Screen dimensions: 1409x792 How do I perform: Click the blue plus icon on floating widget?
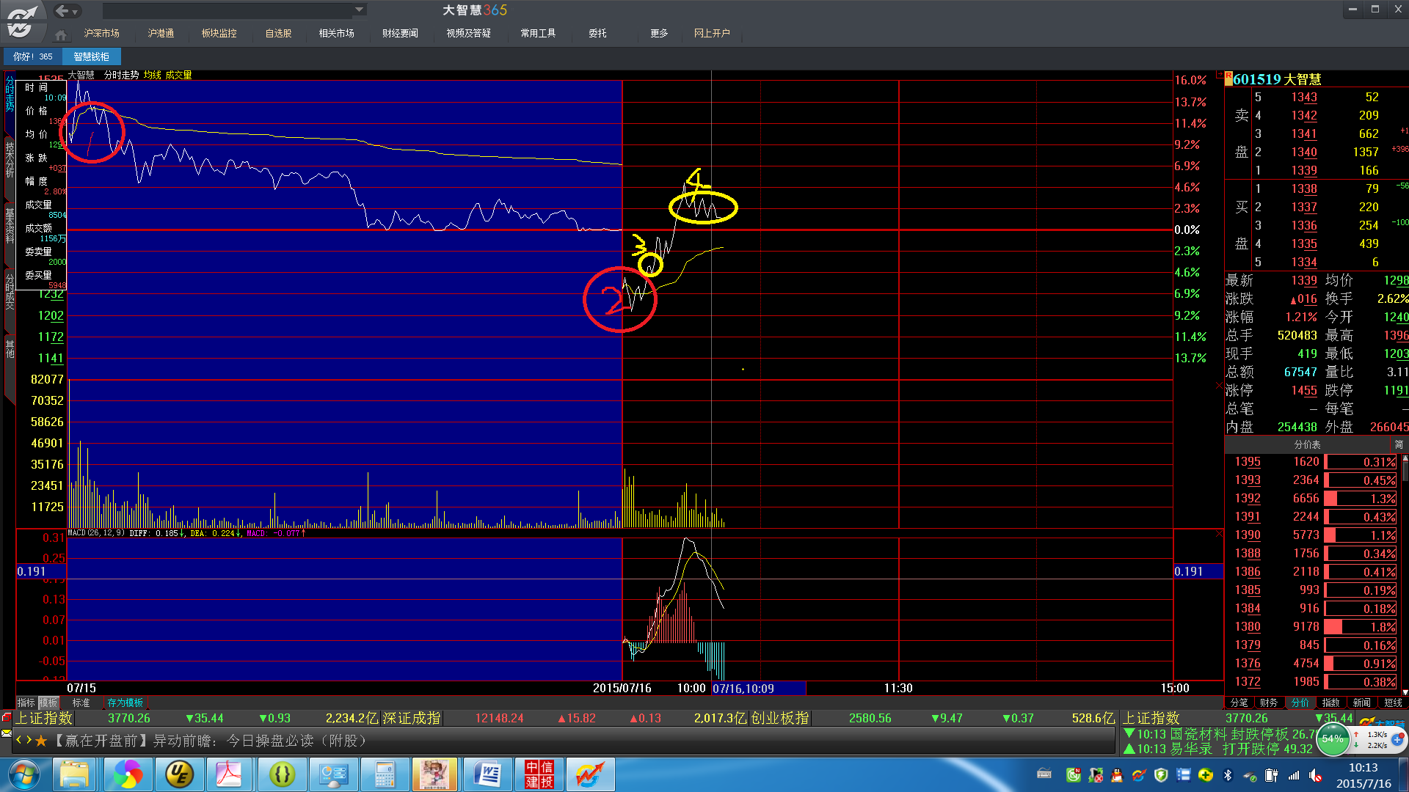[1397, 739]
